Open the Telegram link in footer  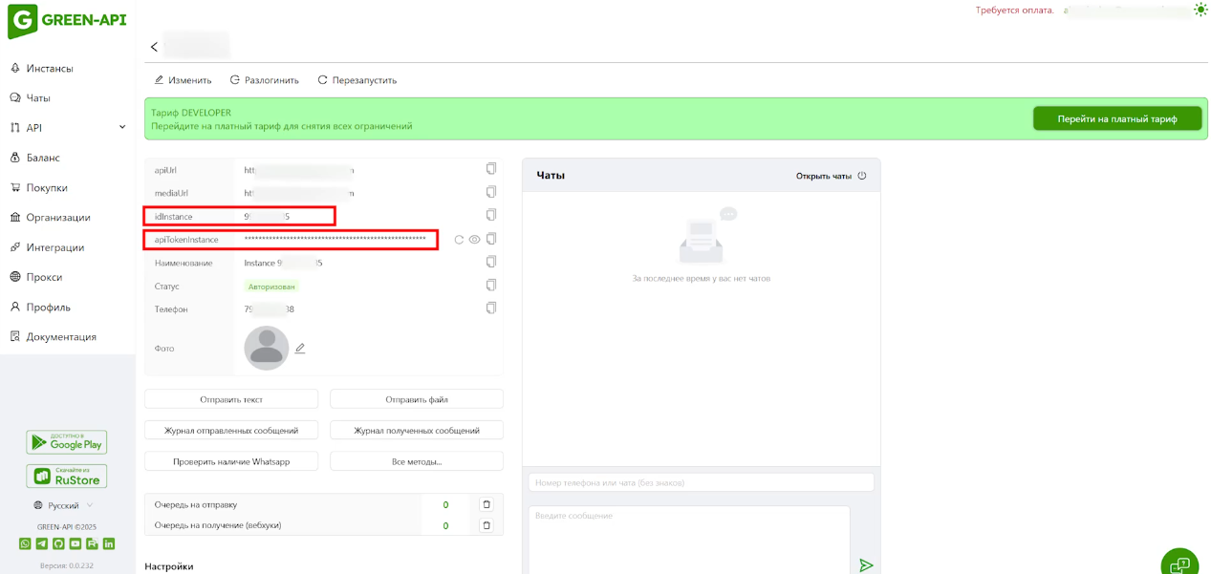[x=42, y=543]
